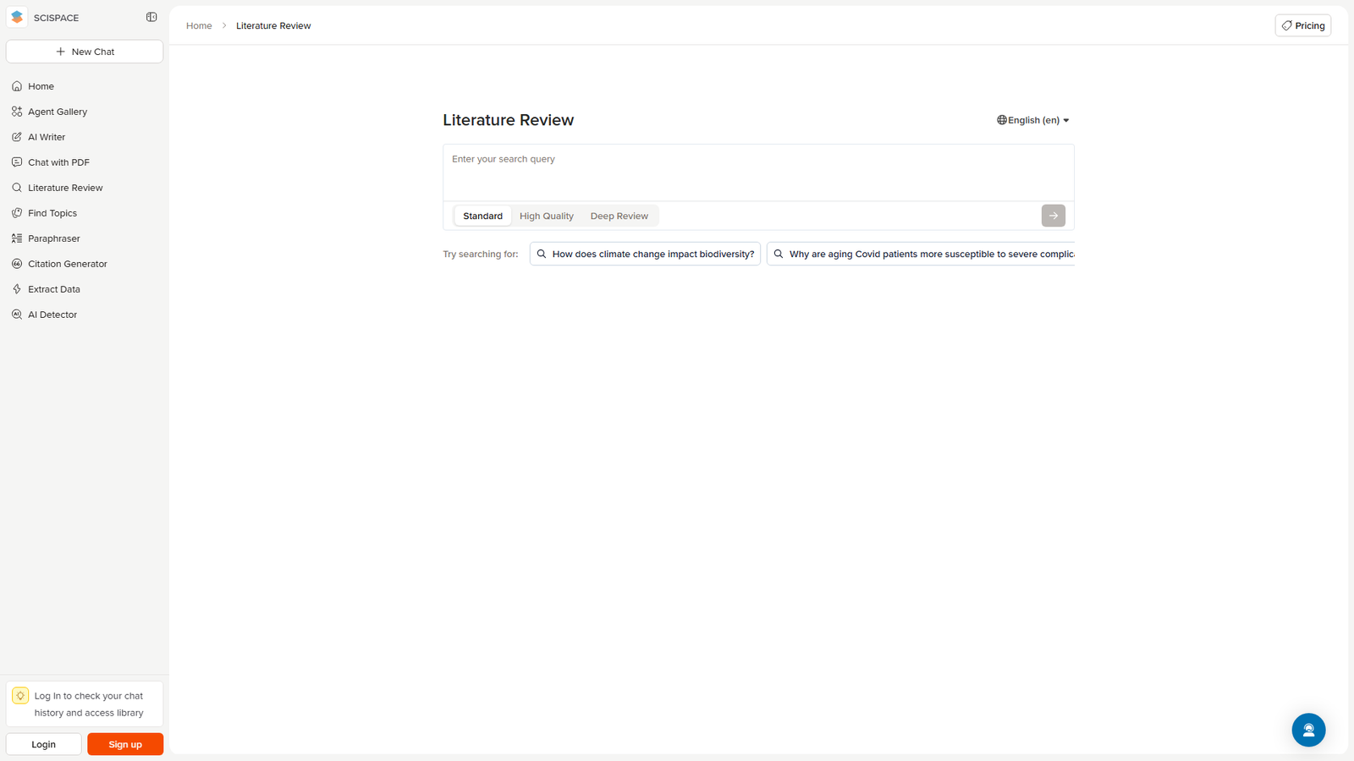
Task: Submit search with arrow button
Action: coord(1053,216)
